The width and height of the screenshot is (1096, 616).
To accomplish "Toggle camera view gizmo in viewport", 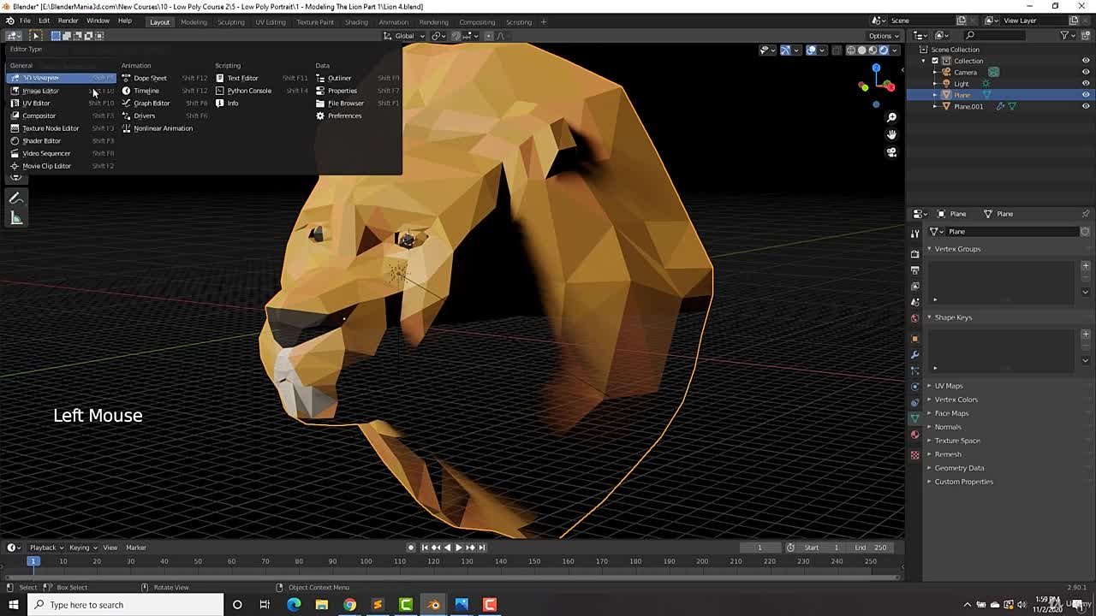I will tap(891, 152).
